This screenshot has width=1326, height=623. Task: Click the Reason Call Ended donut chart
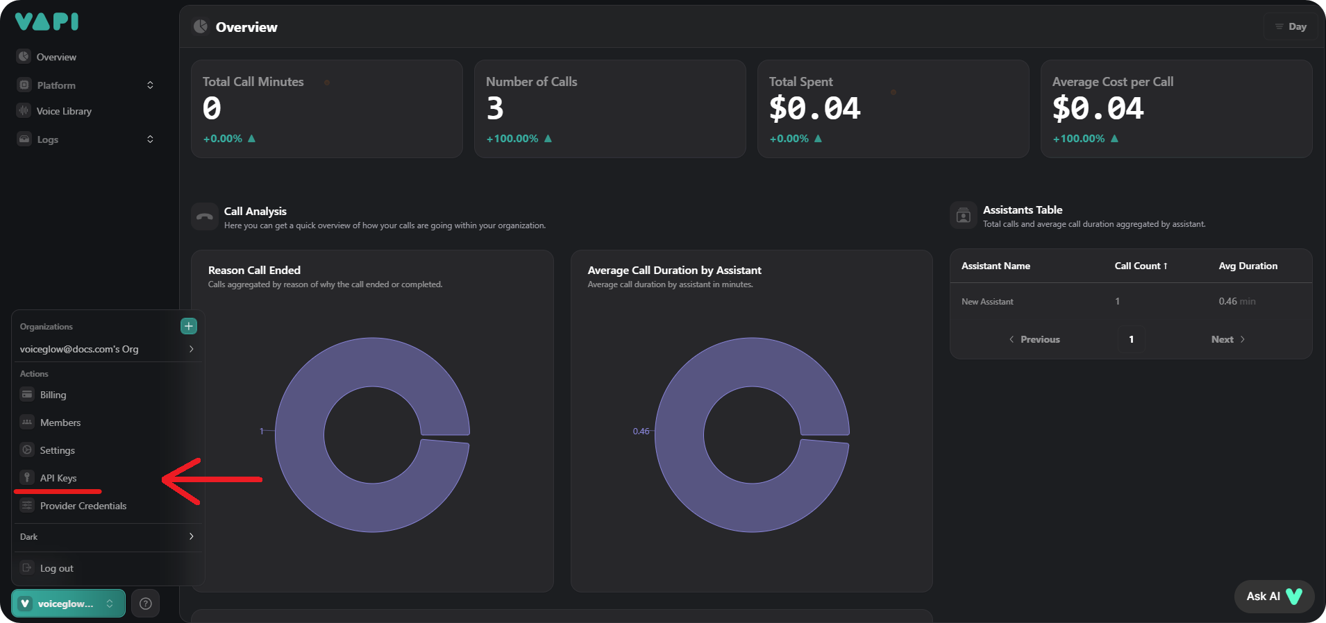pyautogui.click(x=372, y=435)
